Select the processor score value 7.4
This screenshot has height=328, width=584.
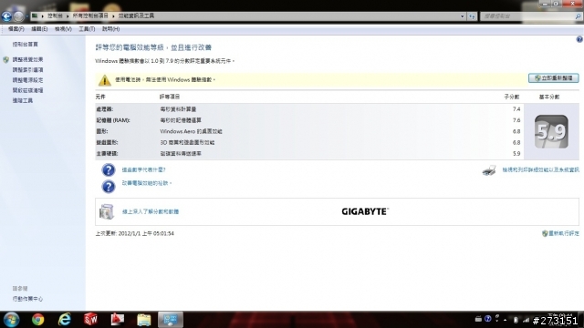point(516,109)
